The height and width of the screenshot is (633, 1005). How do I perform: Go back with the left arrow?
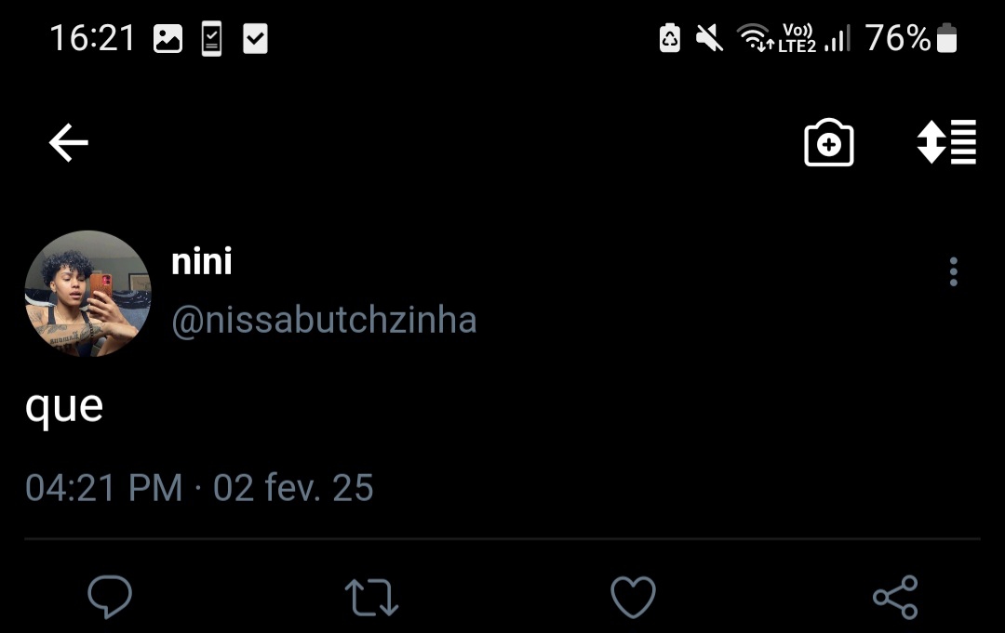[x=68, y=143]
